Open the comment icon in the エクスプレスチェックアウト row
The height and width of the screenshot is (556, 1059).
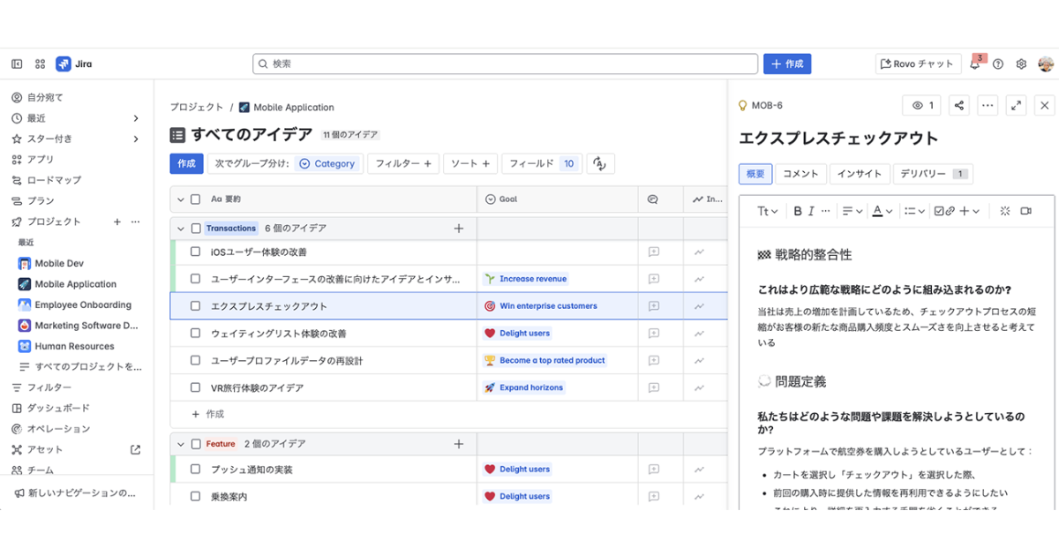tap(654, 306)
